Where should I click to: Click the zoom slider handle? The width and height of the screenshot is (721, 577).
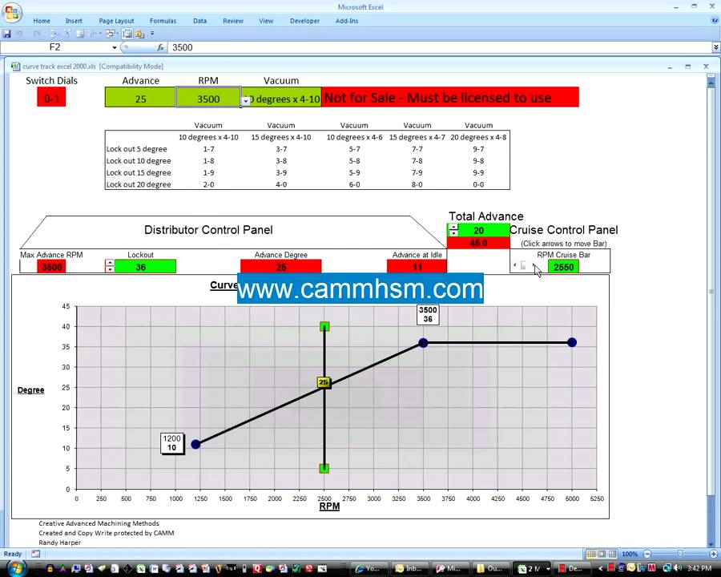pyautogui.click(x=680, y=554)
